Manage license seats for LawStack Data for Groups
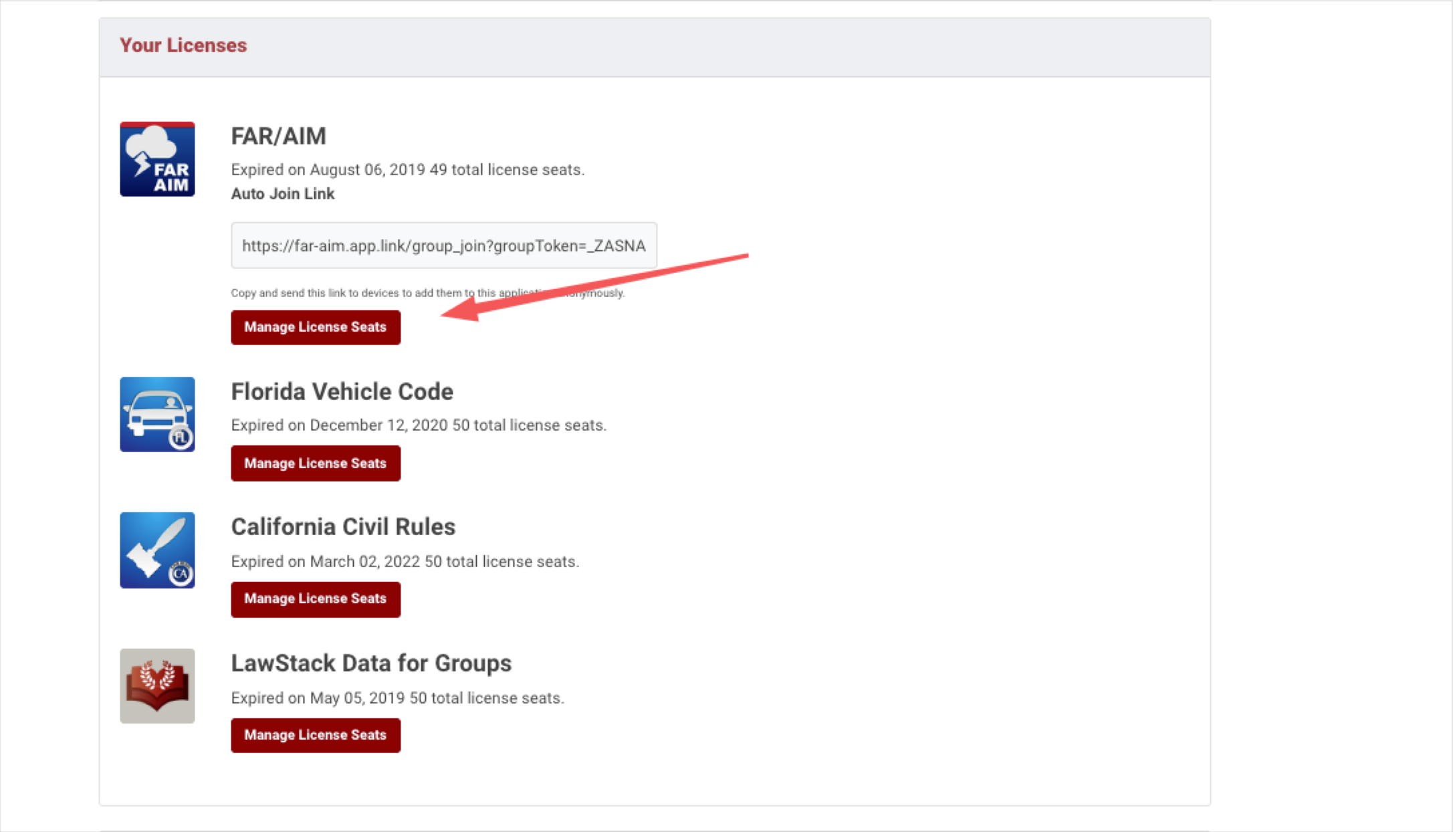1453x832 pixels. coord(316,735)
